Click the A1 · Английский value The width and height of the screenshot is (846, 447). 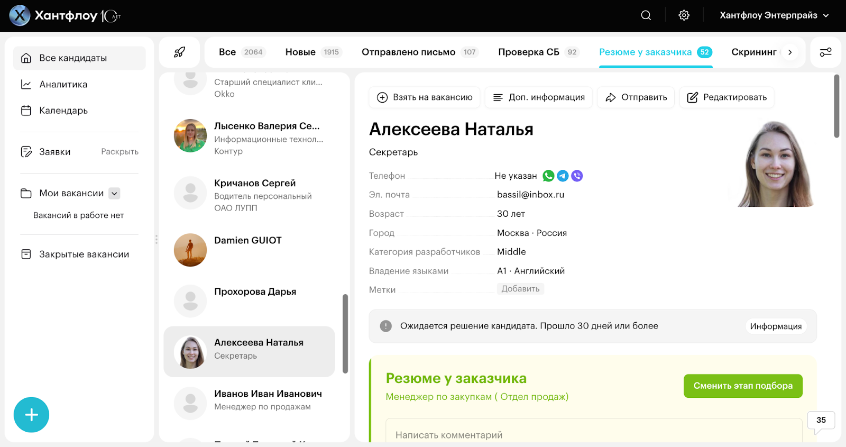coord(531,271)
